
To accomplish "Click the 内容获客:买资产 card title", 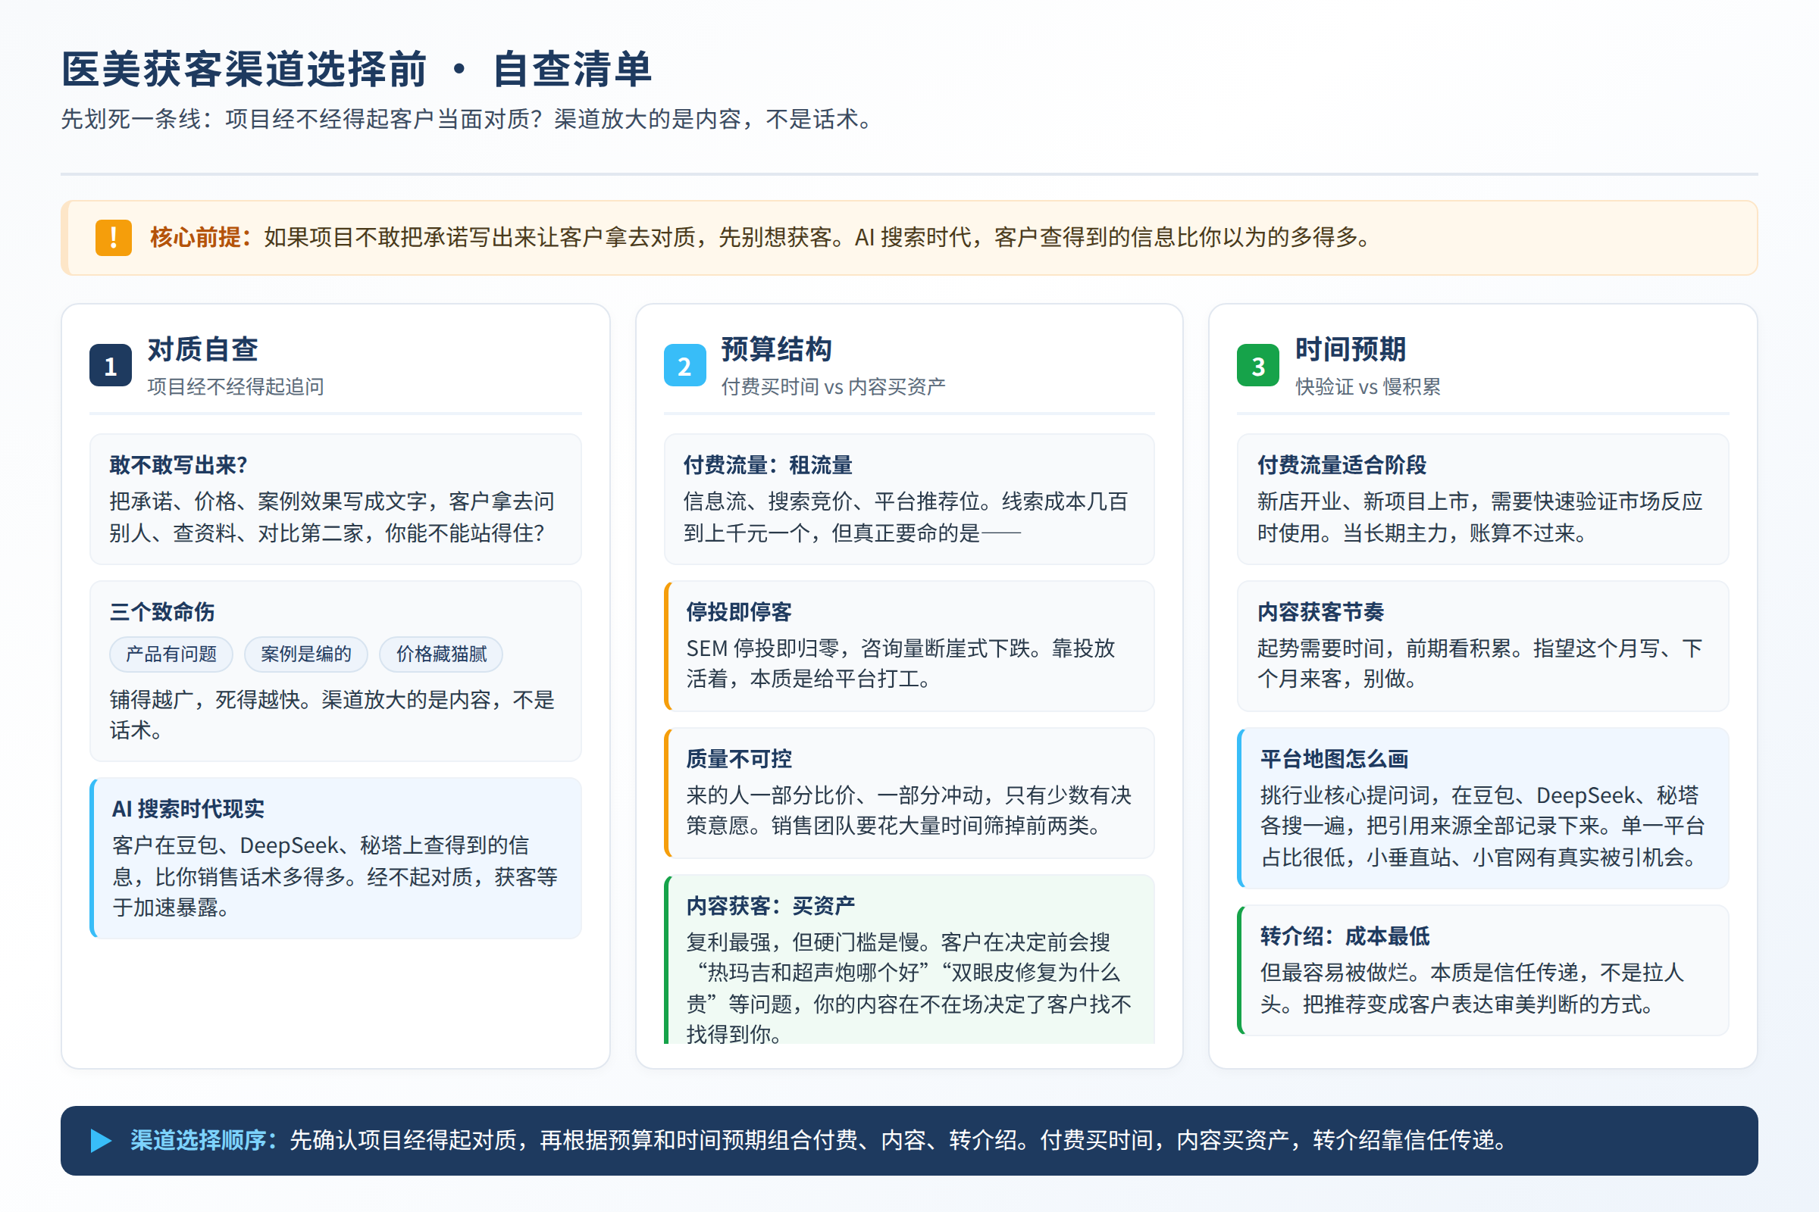I will tap(771, 906).
